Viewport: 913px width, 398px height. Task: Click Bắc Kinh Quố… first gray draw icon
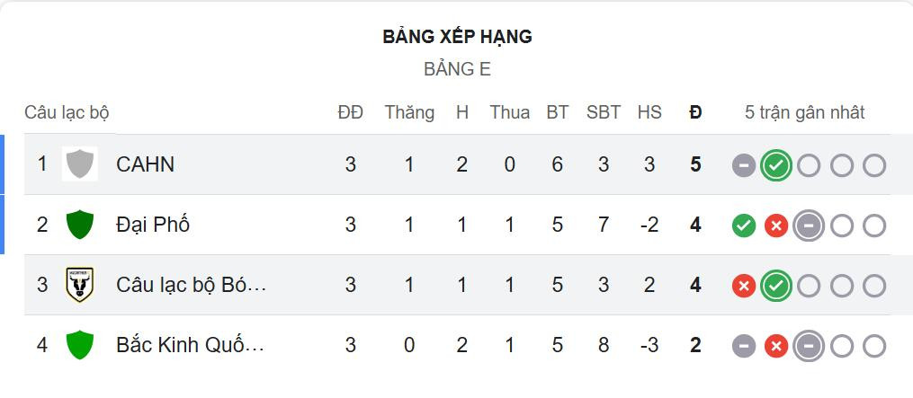tap(743, 346)
